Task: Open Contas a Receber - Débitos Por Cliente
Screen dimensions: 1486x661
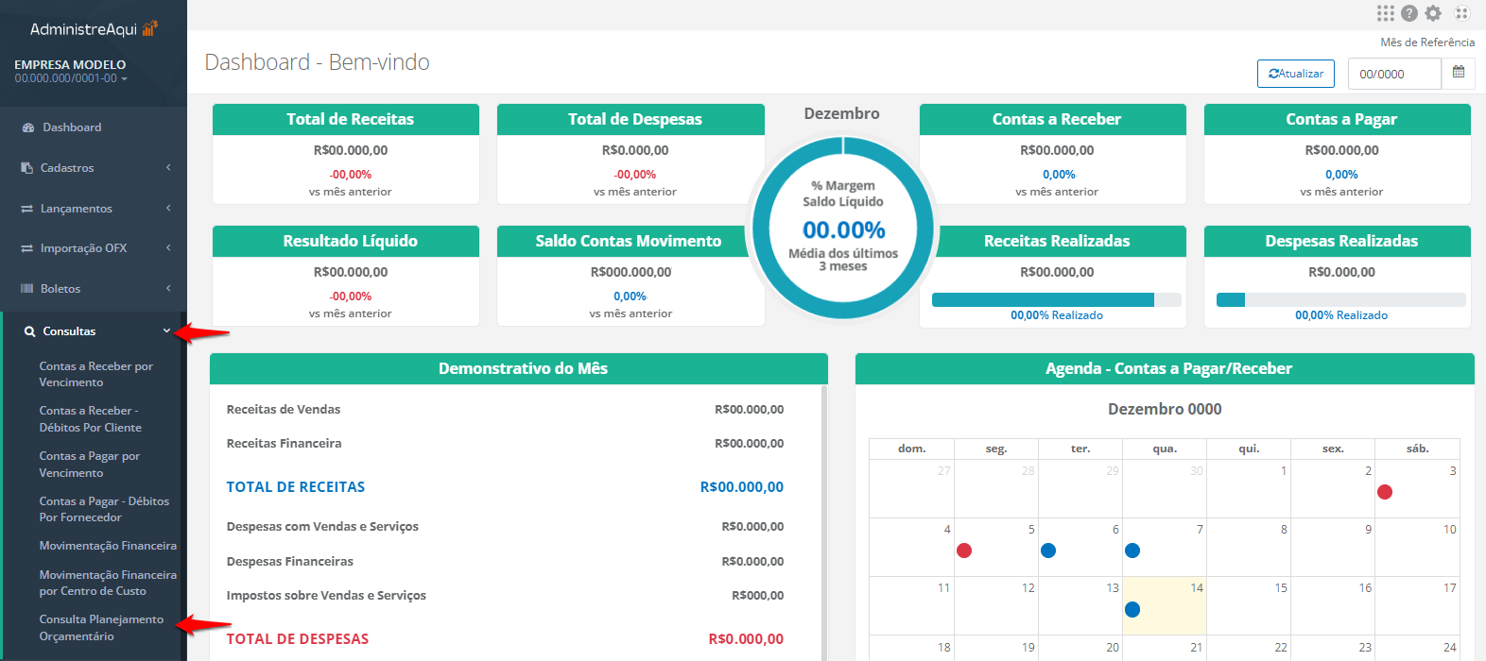Action: click(x=90, y=419)
